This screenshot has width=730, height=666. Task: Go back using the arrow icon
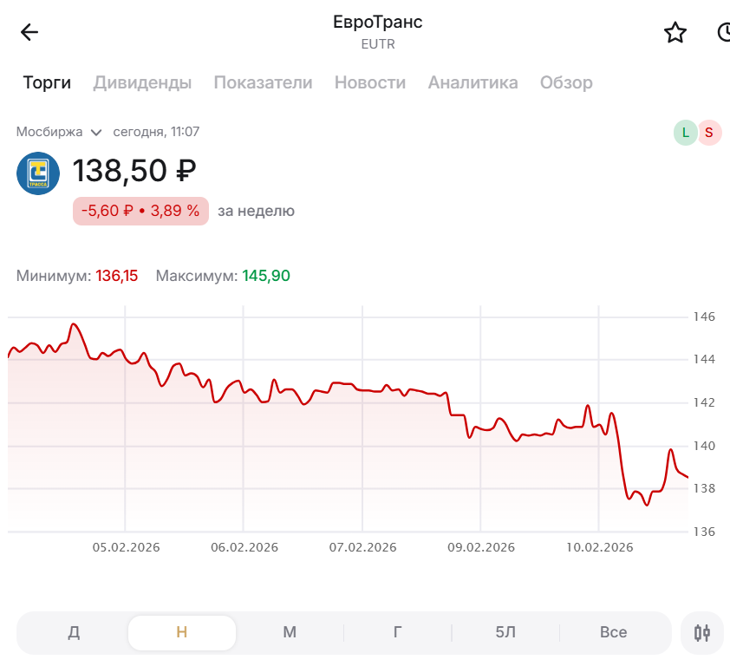point(29,33)
